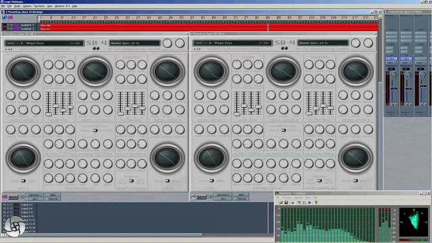Click Oscillator 3 waveform display in left SB-4
Screen dimensions: 432x243
click(167, 72)
